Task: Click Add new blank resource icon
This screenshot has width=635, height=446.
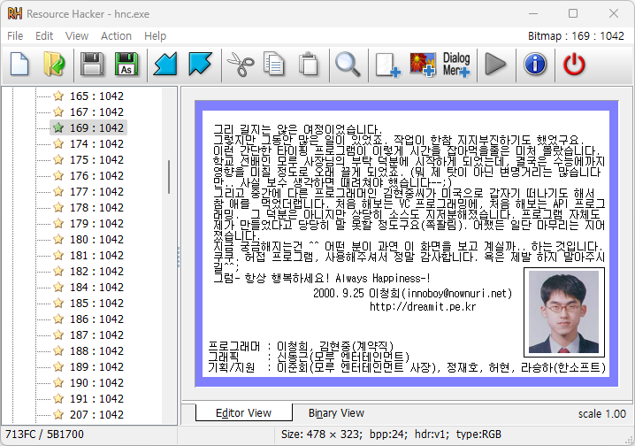Action: [388, 65]
